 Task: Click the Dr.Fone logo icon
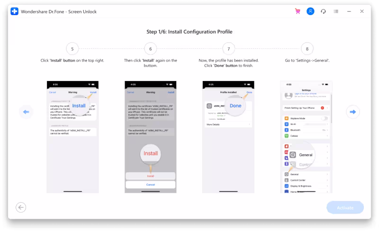(x=15, y=11)
